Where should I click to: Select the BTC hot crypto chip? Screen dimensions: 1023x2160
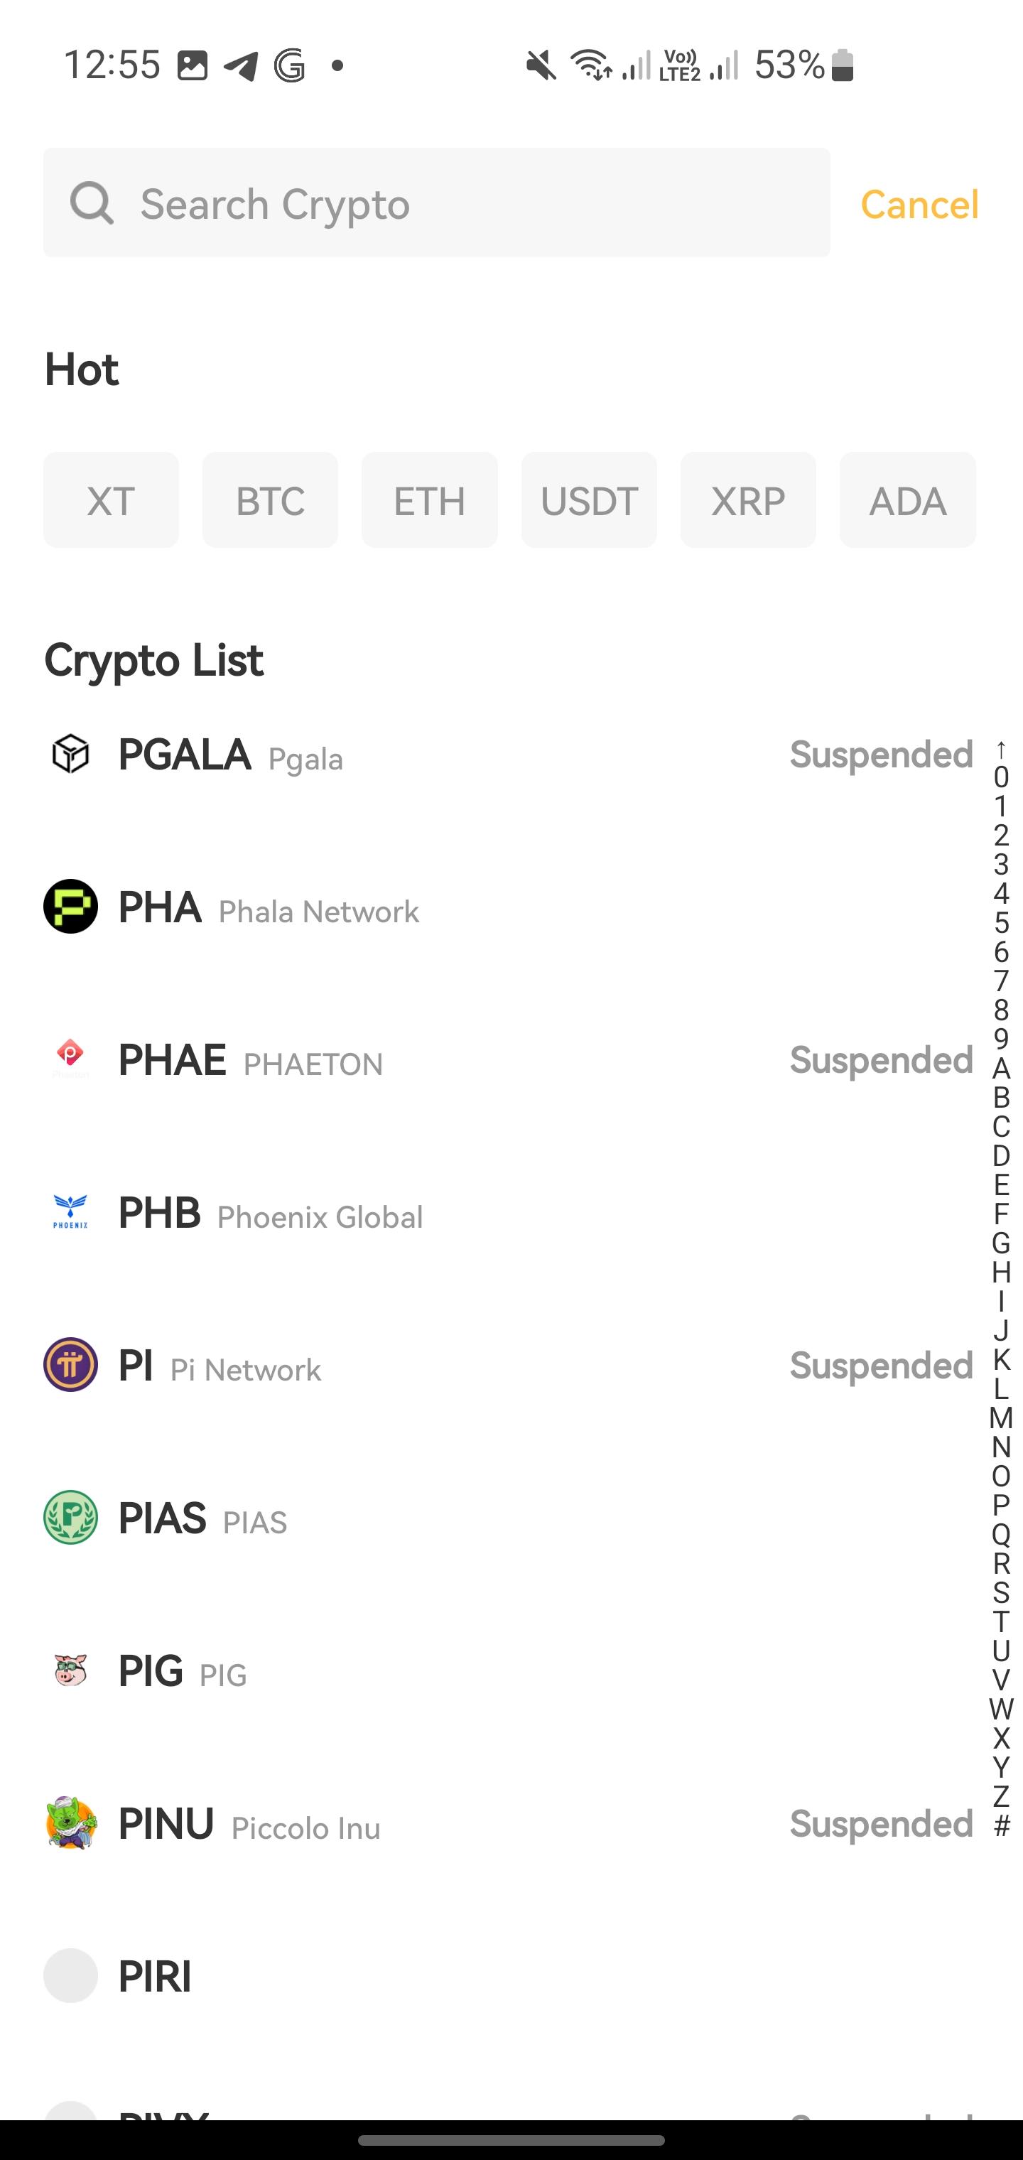[x=270, y=501]
